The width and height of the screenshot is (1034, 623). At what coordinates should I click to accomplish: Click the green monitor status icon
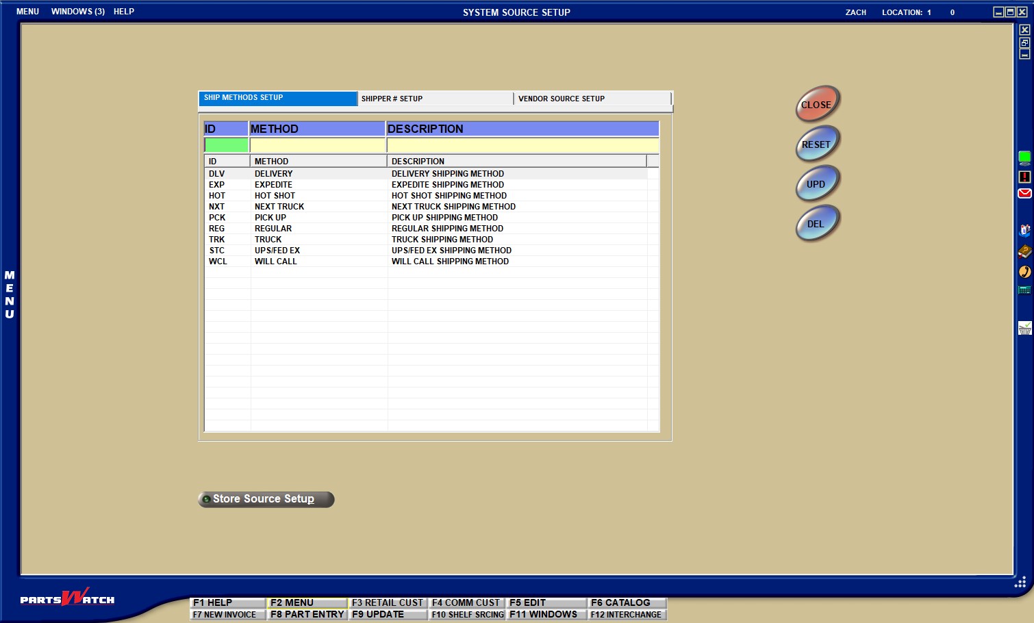[x=1024, y=158]
